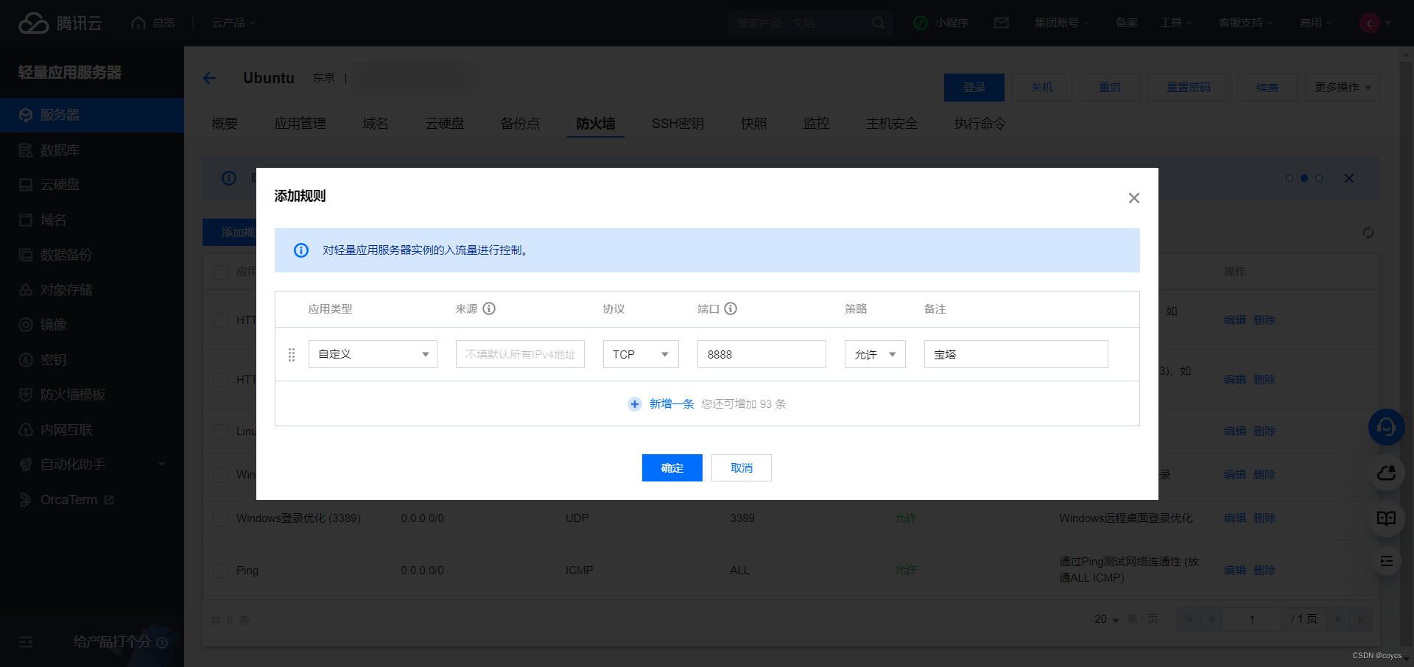Check the Ping row checkbox
Screen dimensions: 1414x667
pyautogui.click(x=220, y=571)
